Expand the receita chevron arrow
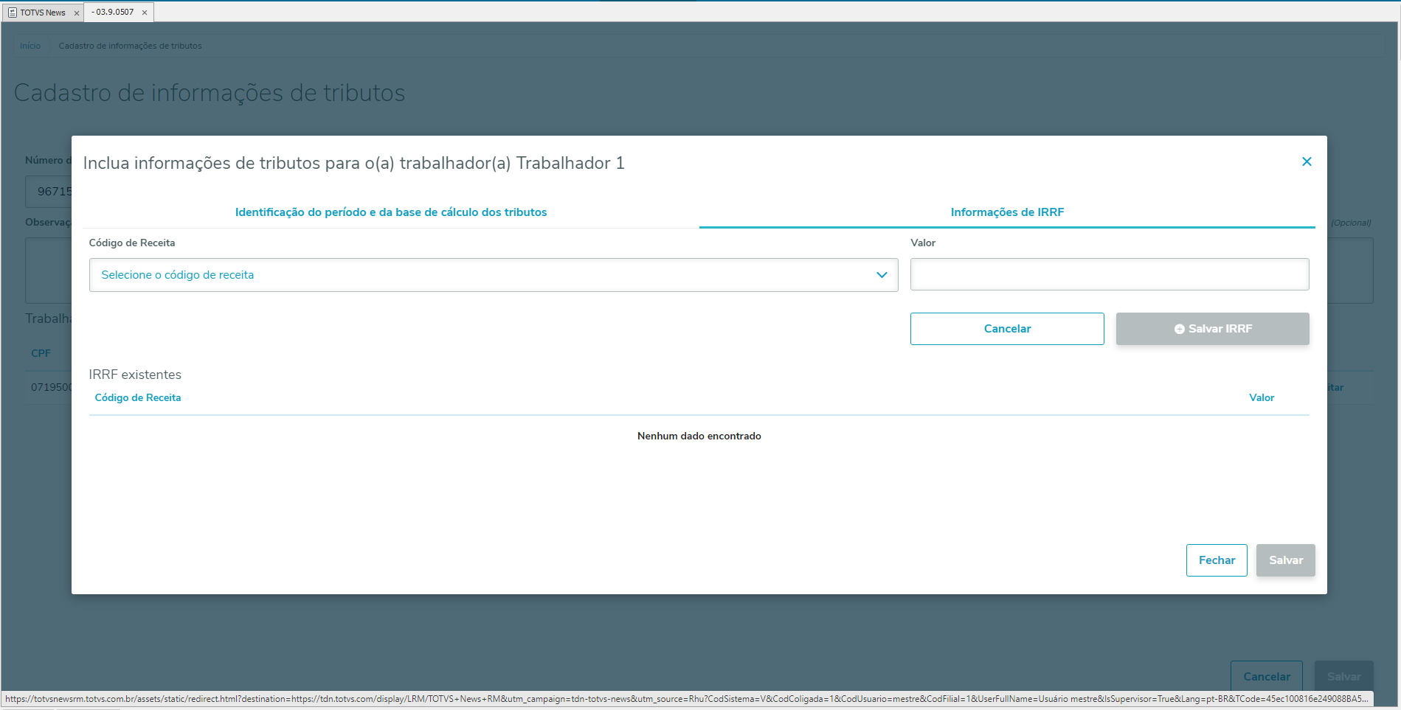 (882, 275)
